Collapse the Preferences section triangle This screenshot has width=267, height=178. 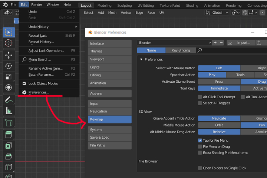(141, 59)
